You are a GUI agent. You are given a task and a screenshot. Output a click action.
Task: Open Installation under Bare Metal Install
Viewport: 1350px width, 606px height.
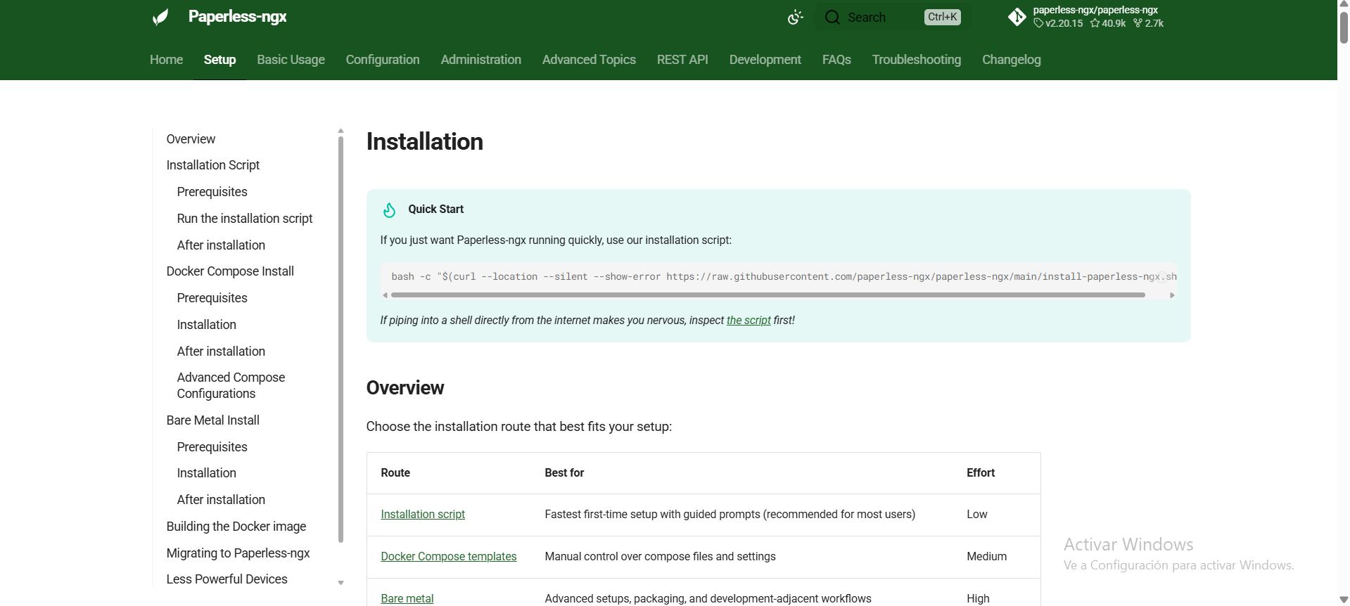tap(207, 473)
